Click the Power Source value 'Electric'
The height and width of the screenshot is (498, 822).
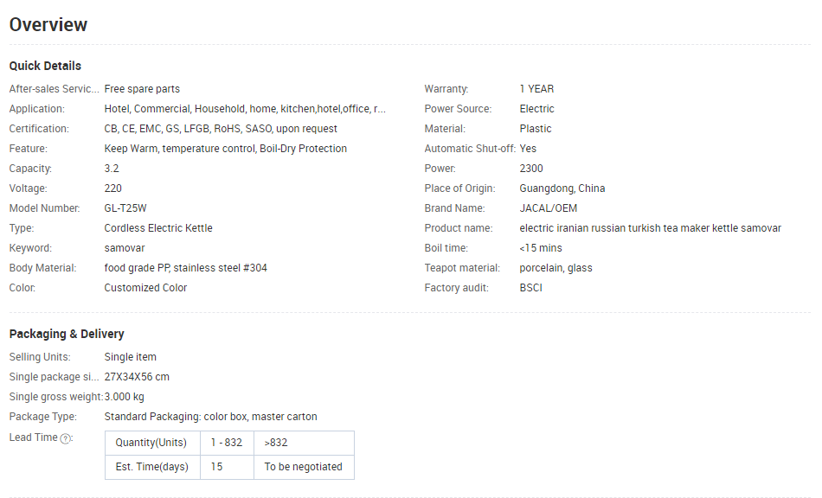(x=536, y=109)
